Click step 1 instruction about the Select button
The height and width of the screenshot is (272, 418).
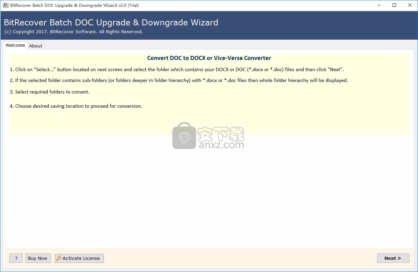[177, 69]
